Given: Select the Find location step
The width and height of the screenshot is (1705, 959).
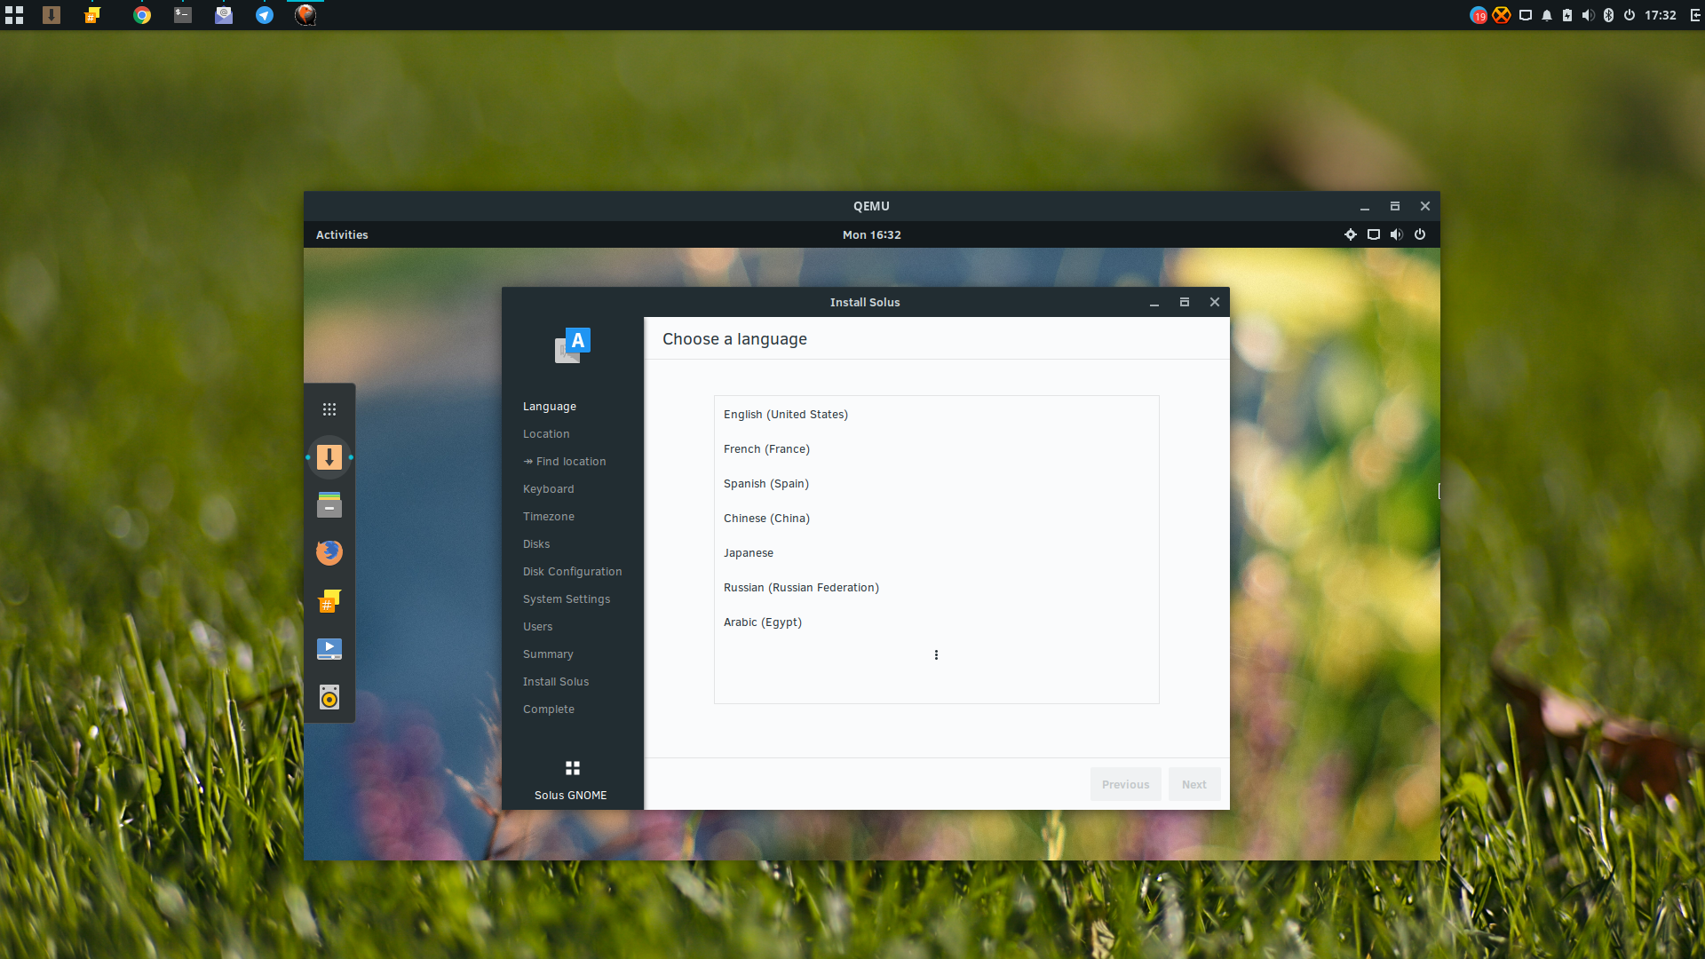Looking at the screenshot, I should [x=565, y=462].
